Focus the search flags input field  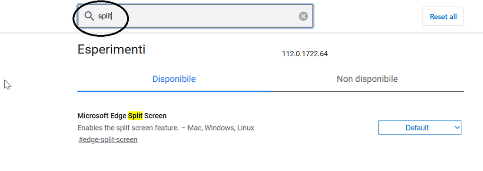point(195,17)
